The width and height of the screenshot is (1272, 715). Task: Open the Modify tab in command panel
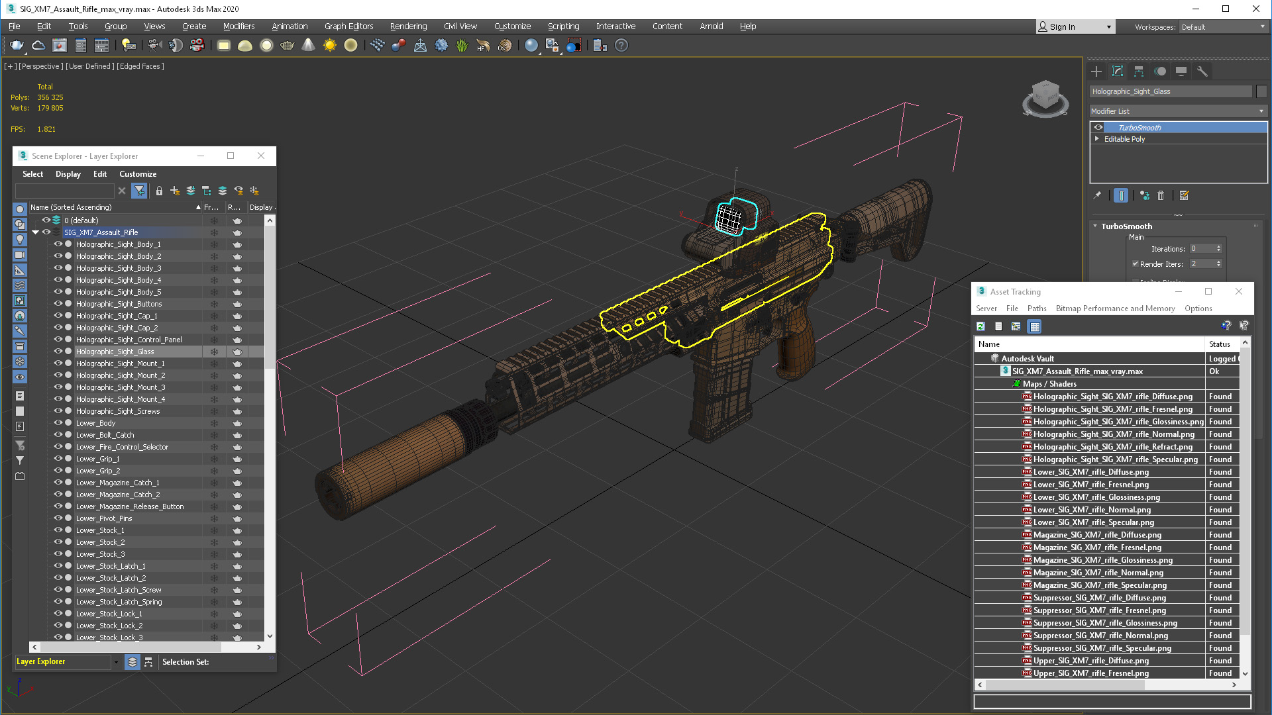coord(1118,71)
